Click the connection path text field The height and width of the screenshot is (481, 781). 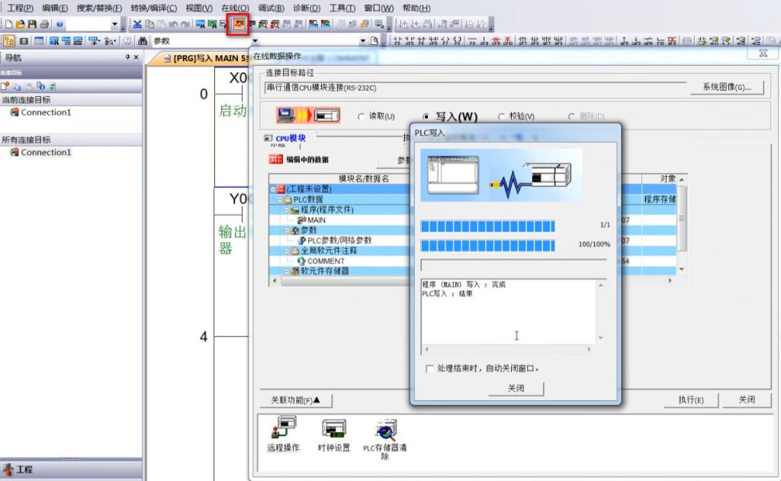pos(475,88)
